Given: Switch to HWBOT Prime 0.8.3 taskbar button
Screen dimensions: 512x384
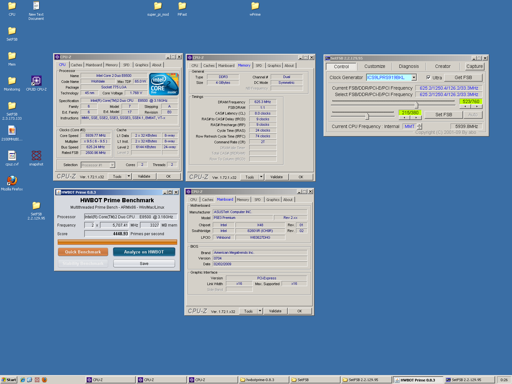Looking at the screenshot, I should tap(418, 380).
